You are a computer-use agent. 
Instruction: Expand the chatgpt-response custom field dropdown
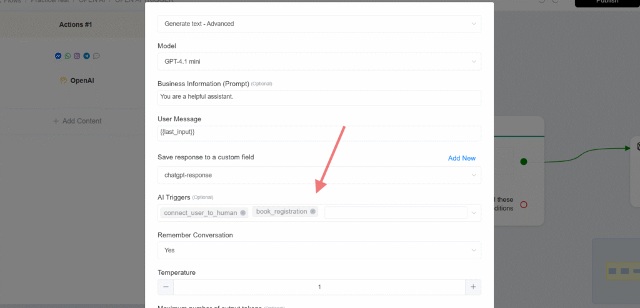coord(319,175)
